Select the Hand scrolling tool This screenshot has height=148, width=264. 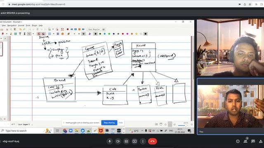pos(62,34)
